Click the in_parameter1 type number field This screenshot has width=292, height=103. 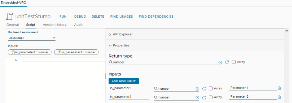click(176, 89)
